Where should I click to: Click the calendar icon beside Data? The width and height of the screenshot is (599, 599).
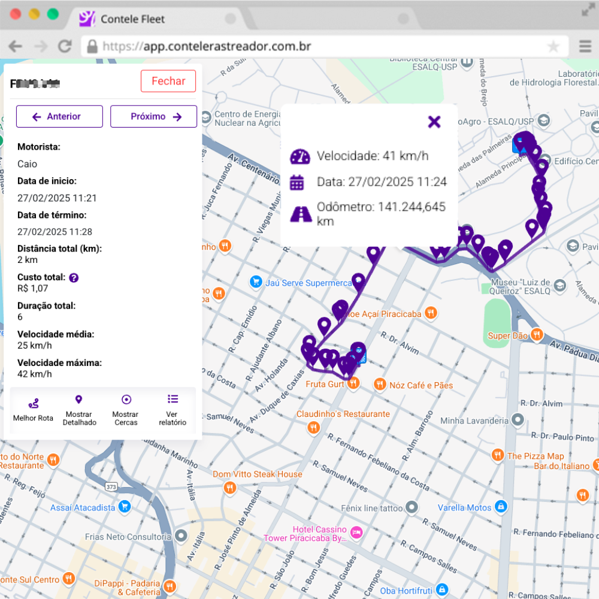(297, 182)
